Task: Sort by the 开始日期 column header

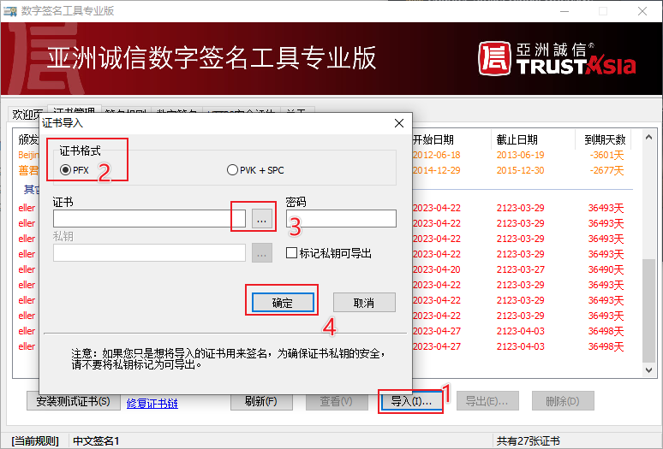Action: pyautogui.click(x=433, y=139)
